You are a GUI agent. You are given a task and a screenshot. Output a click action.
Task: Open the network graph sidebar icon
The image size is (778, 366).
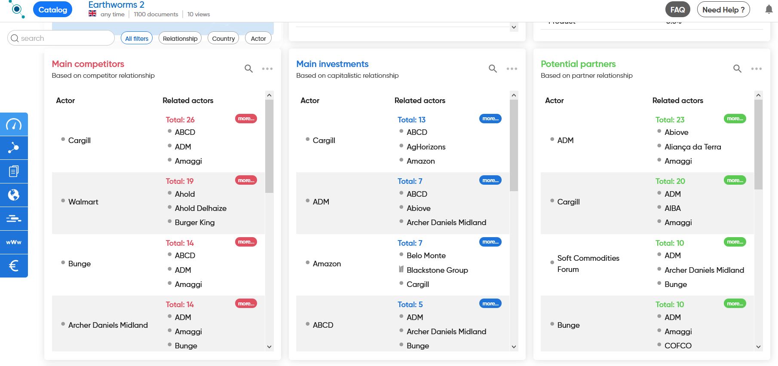[x=14, y=148]
